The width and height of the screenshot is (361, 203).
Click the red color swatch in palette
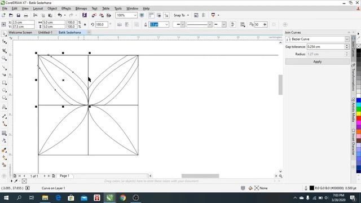pyautogui.click(x=359, y=118)
